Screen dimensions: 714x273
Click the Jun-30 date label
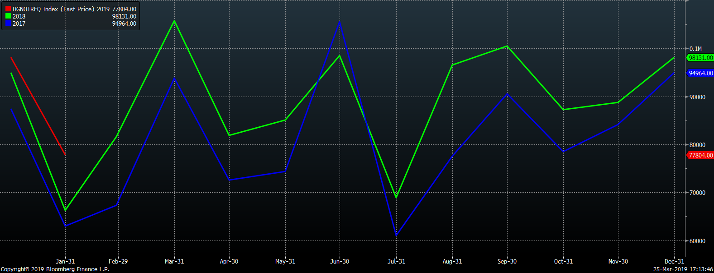(x=340, y=261)
